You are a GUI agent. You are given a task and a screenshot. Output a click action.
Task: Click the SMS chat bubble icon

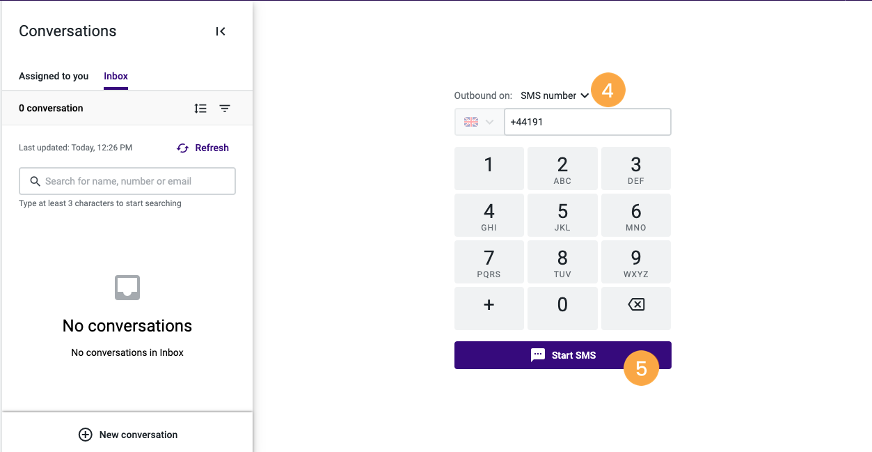tap(537, 354)
